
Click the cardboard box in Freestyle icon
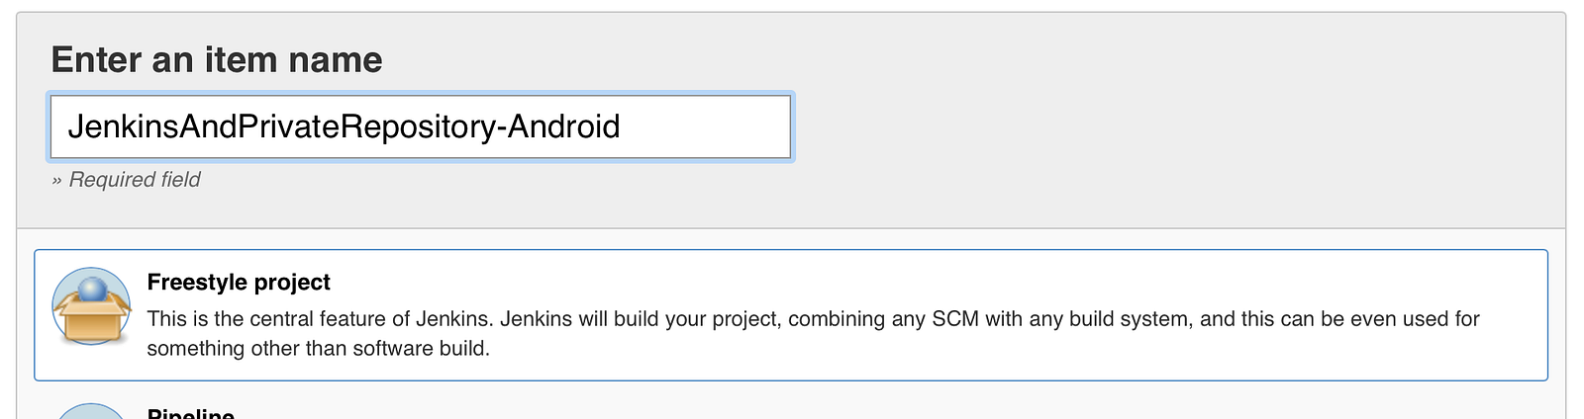click(91, 321)
